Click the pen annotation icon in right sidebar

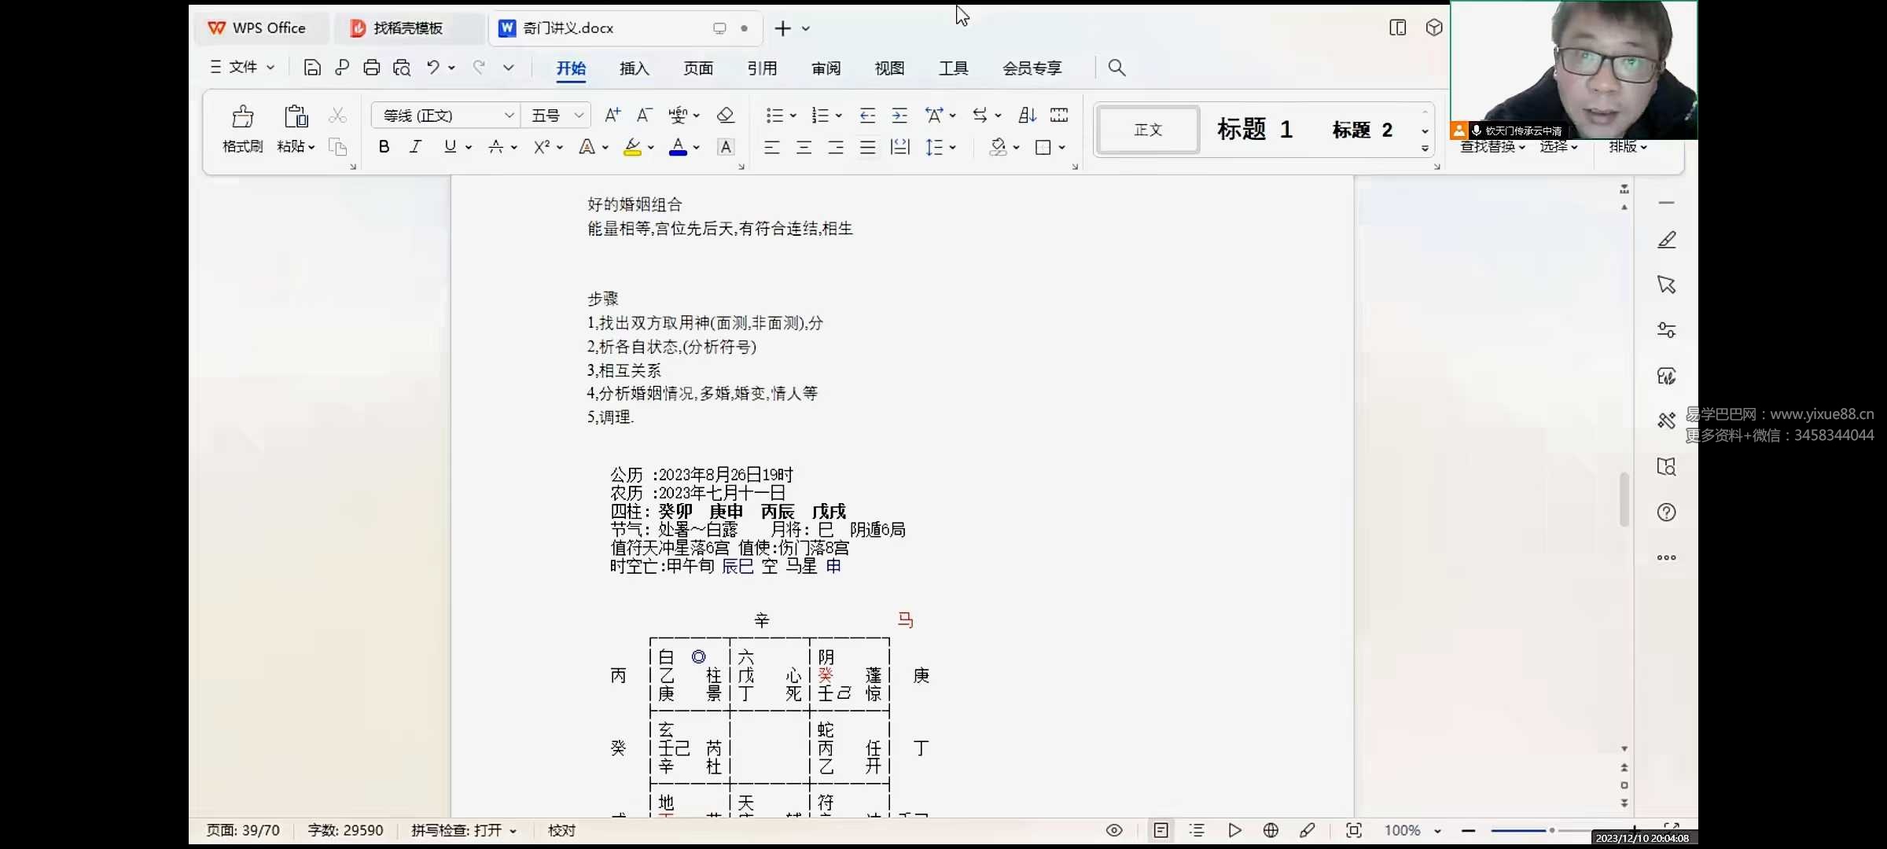point(1666,240)
